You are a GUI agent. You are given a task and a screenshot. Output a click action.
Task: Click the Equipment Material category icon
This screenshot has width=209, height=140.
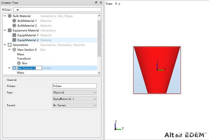click(10, 30)
